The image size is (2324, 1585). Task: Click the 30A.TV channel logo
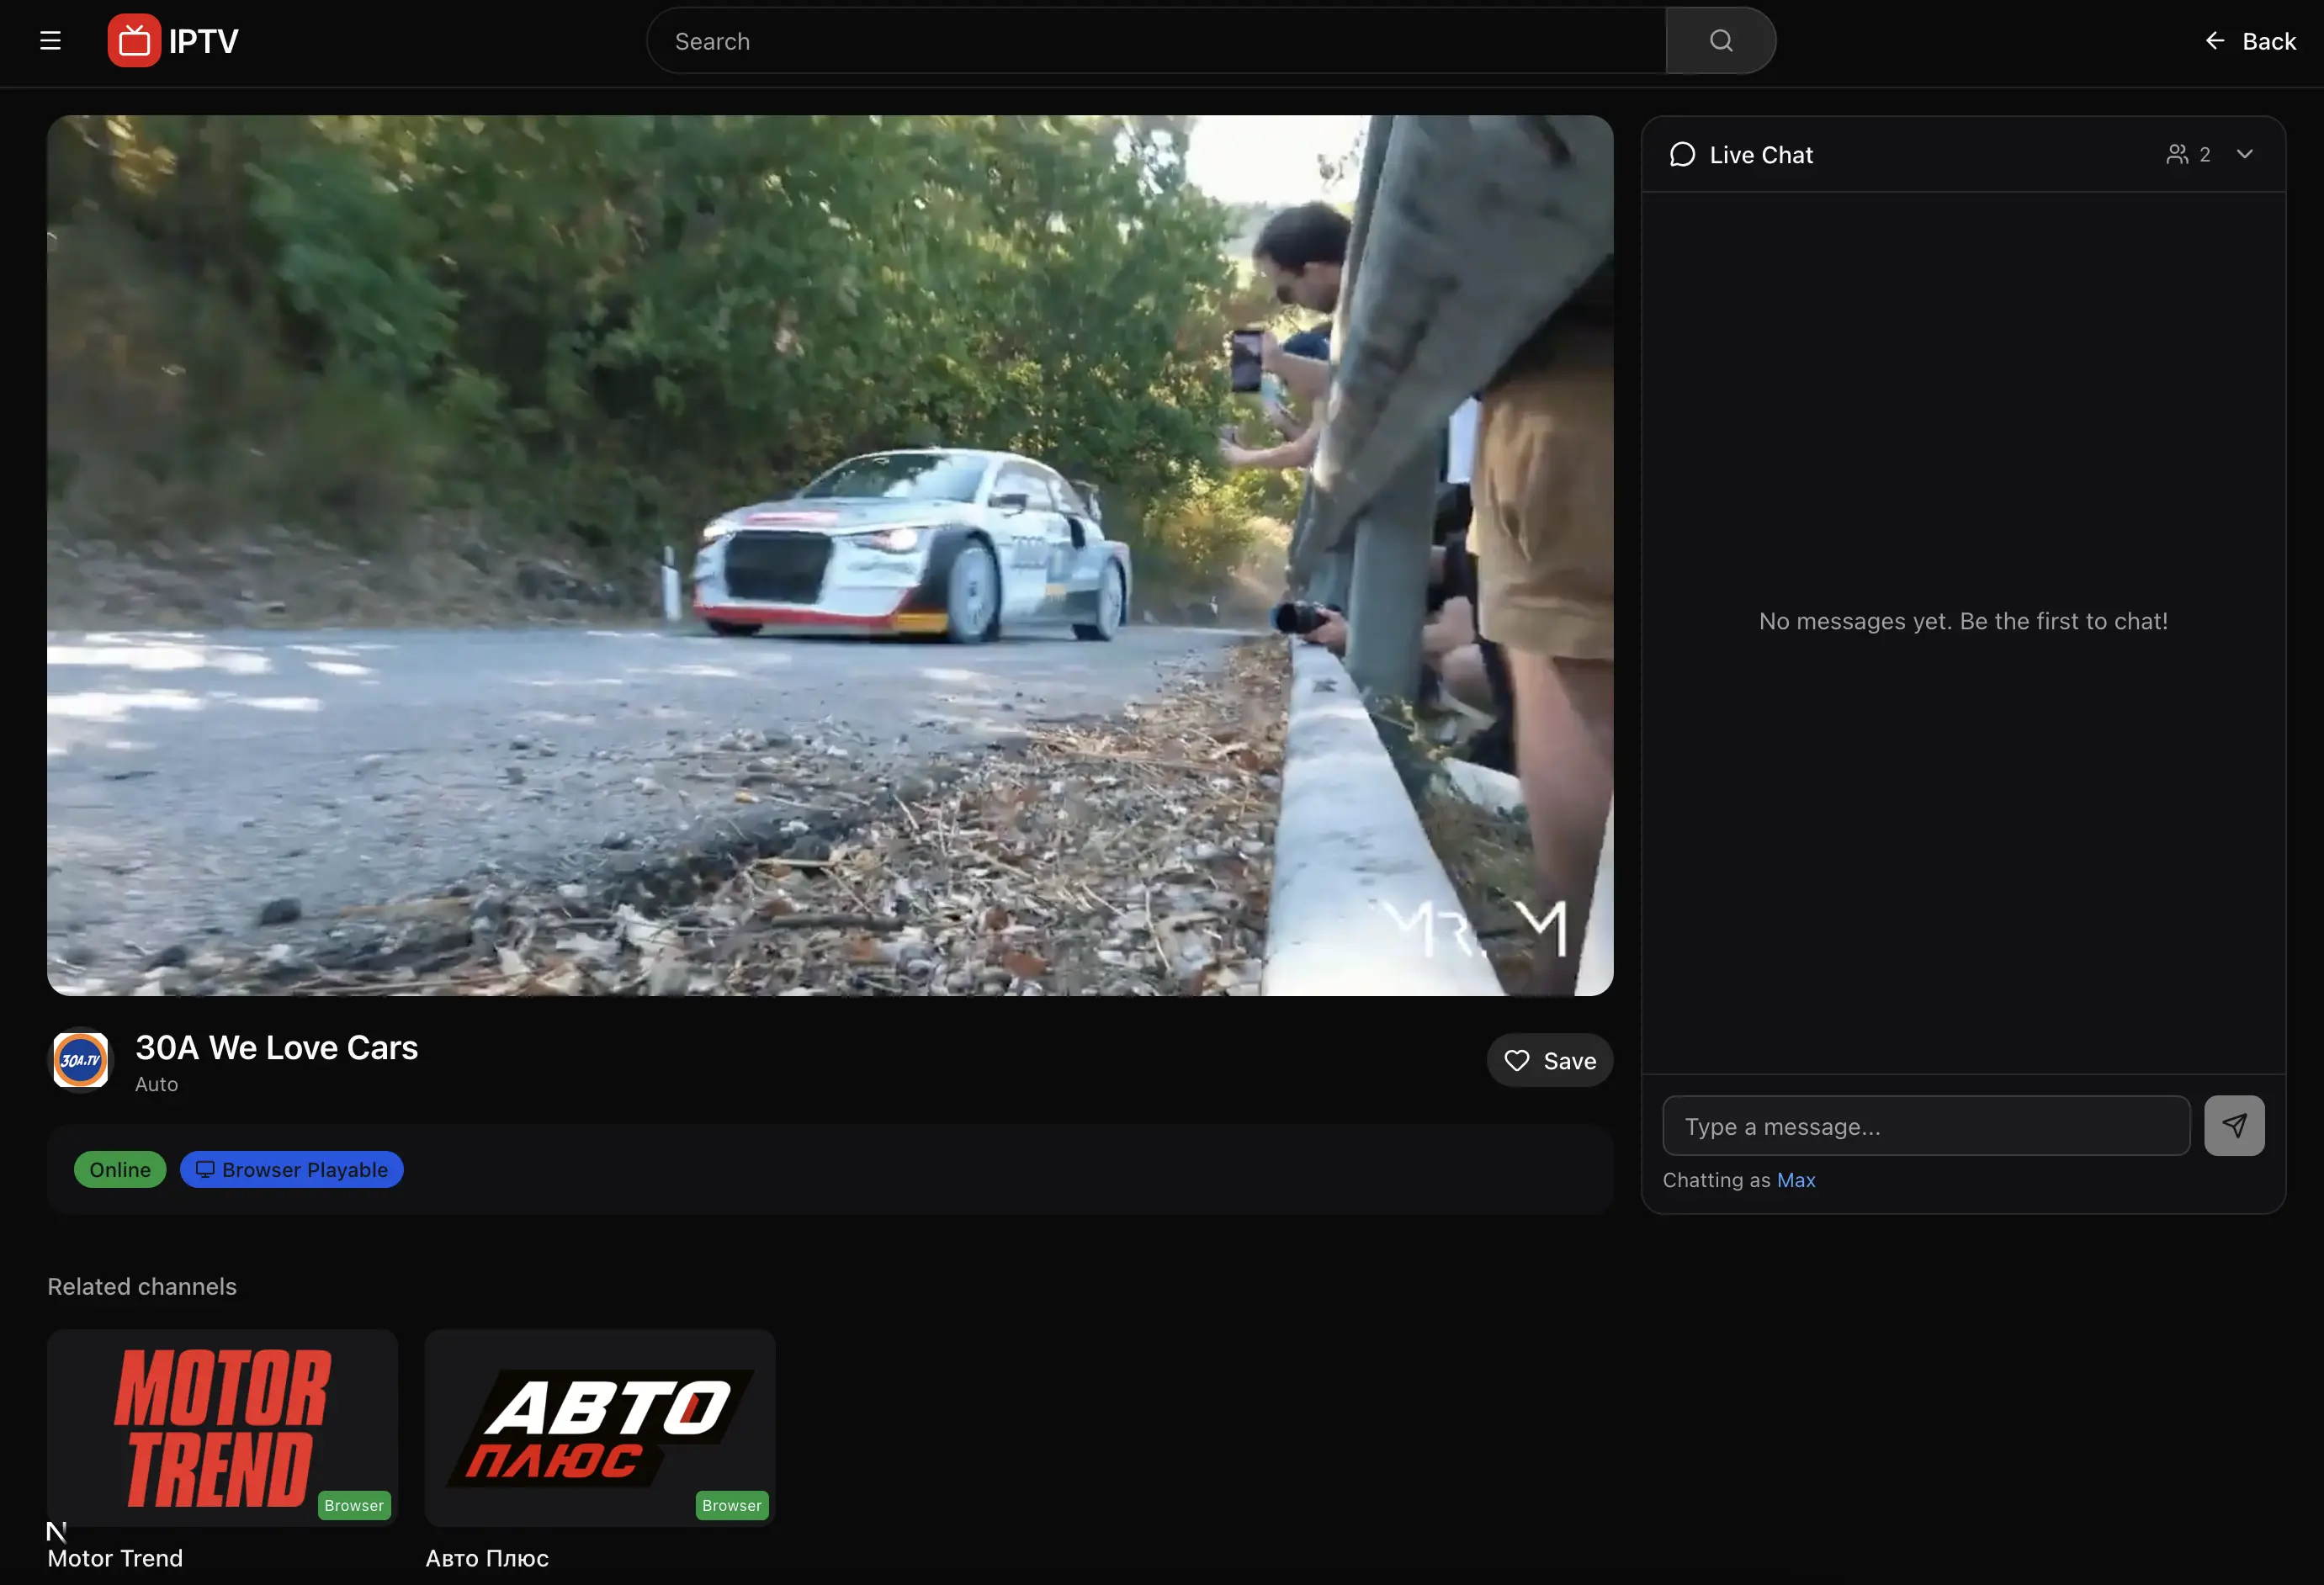click(x=80, y=1060)
